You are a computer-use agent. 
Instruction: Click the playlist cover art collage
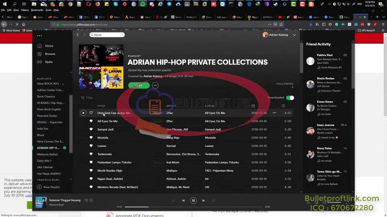[x=101, y=67]
